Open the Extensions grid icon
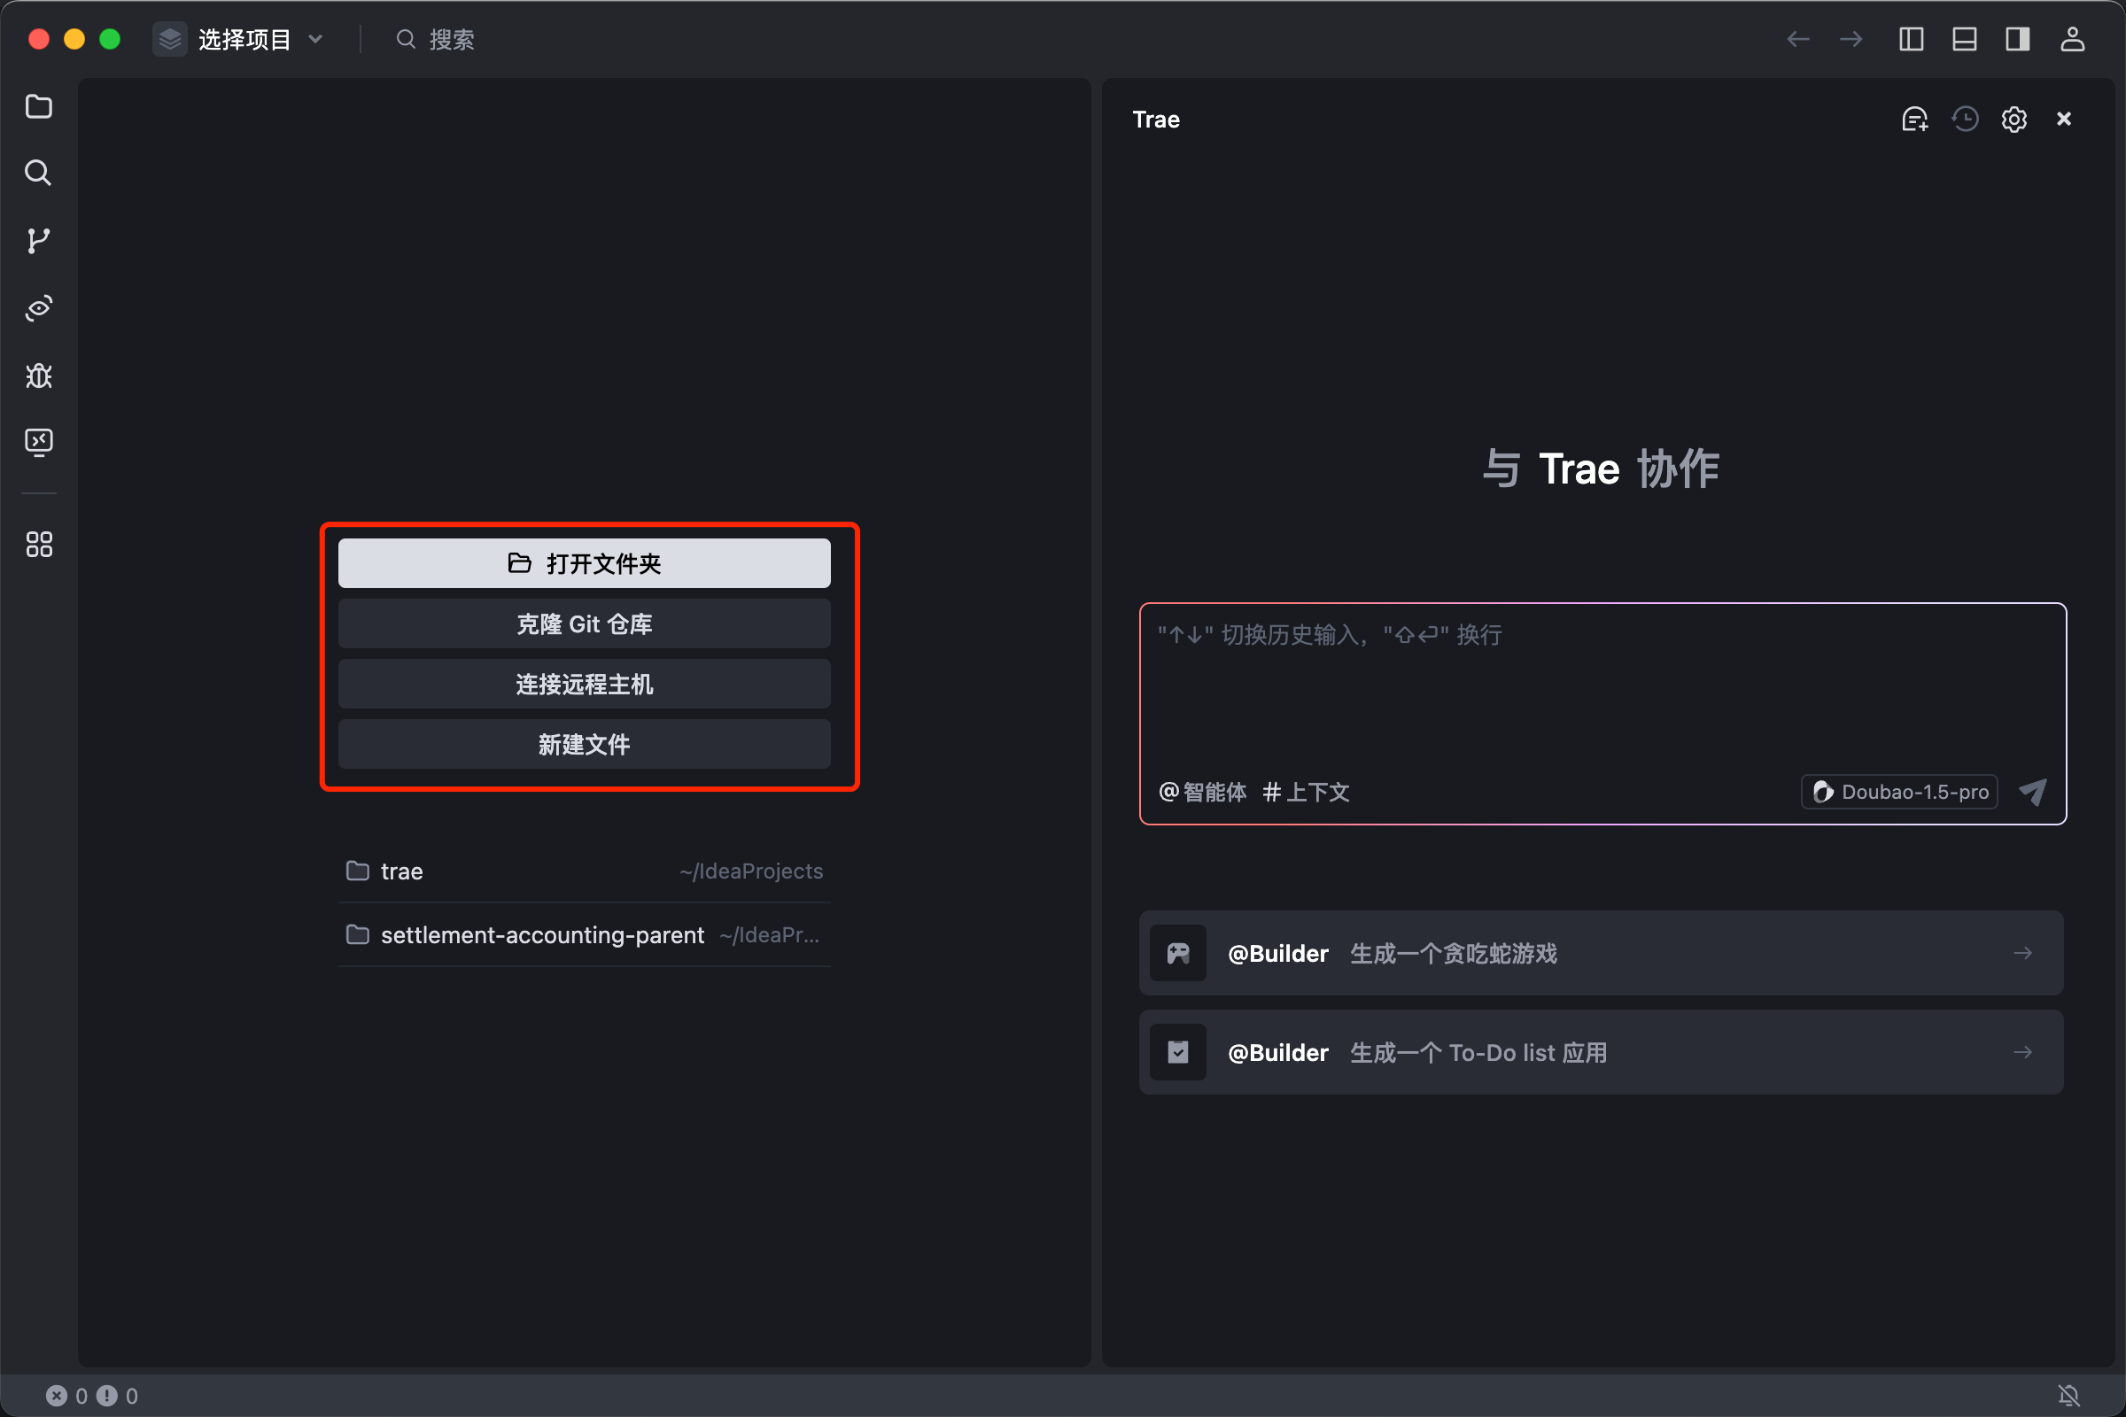 coord(38,544)
